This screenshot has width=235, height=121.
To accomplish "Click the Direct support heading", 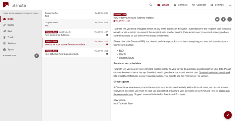I will coord(121,81).
